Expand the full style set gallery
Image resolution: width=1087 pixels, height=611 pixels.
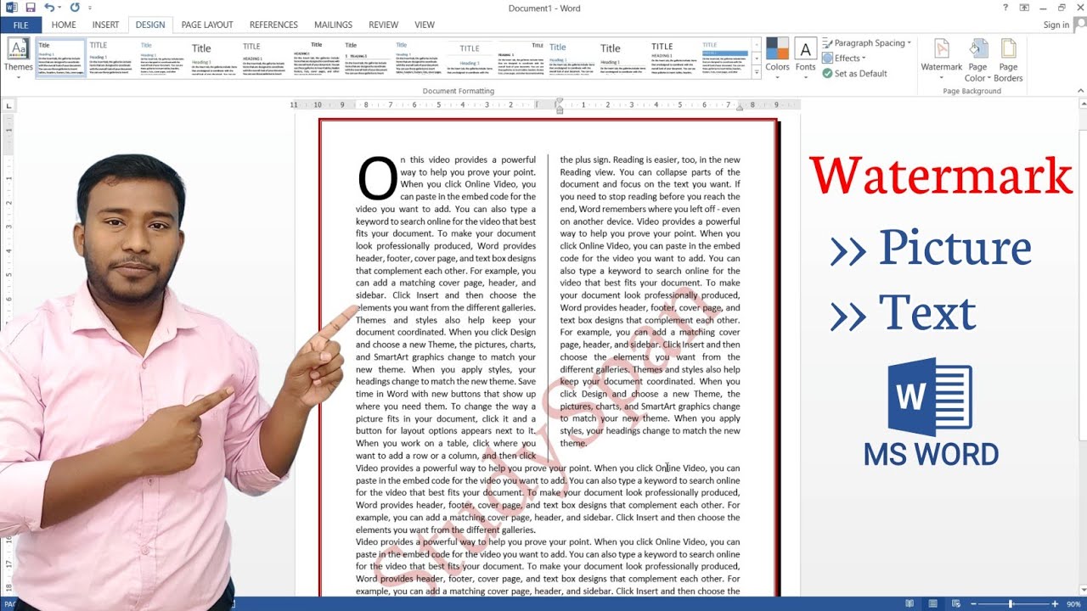click(757, 74)
